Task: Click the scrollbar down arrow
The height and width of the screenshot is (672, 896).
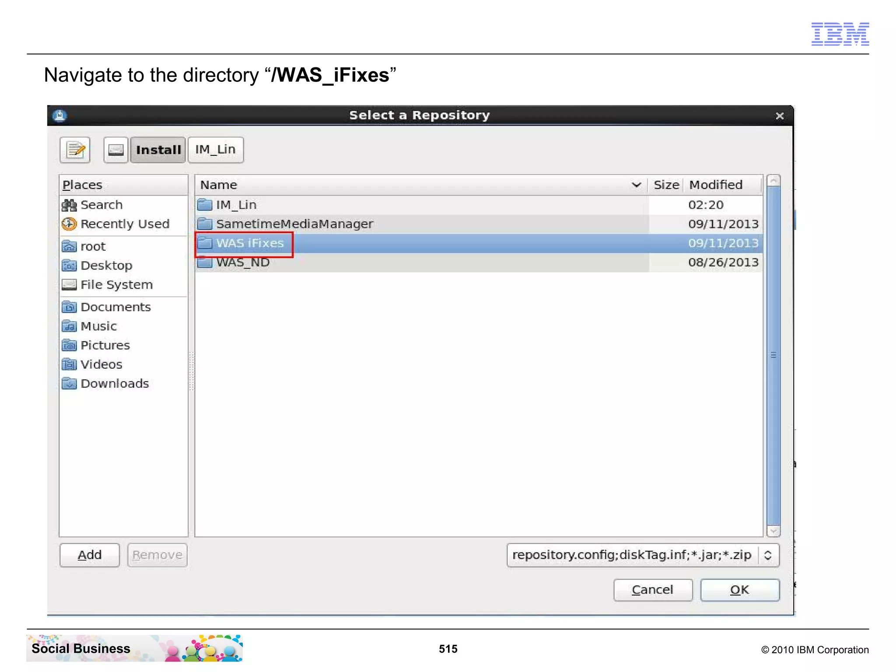Action: coord(773,531)
